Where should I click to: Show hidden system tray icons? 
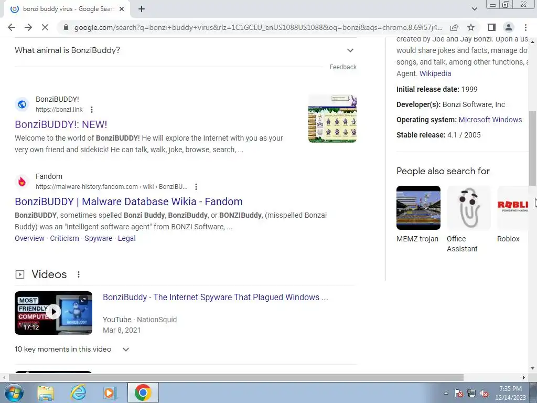pyautogui.click(x=446, y=393)
